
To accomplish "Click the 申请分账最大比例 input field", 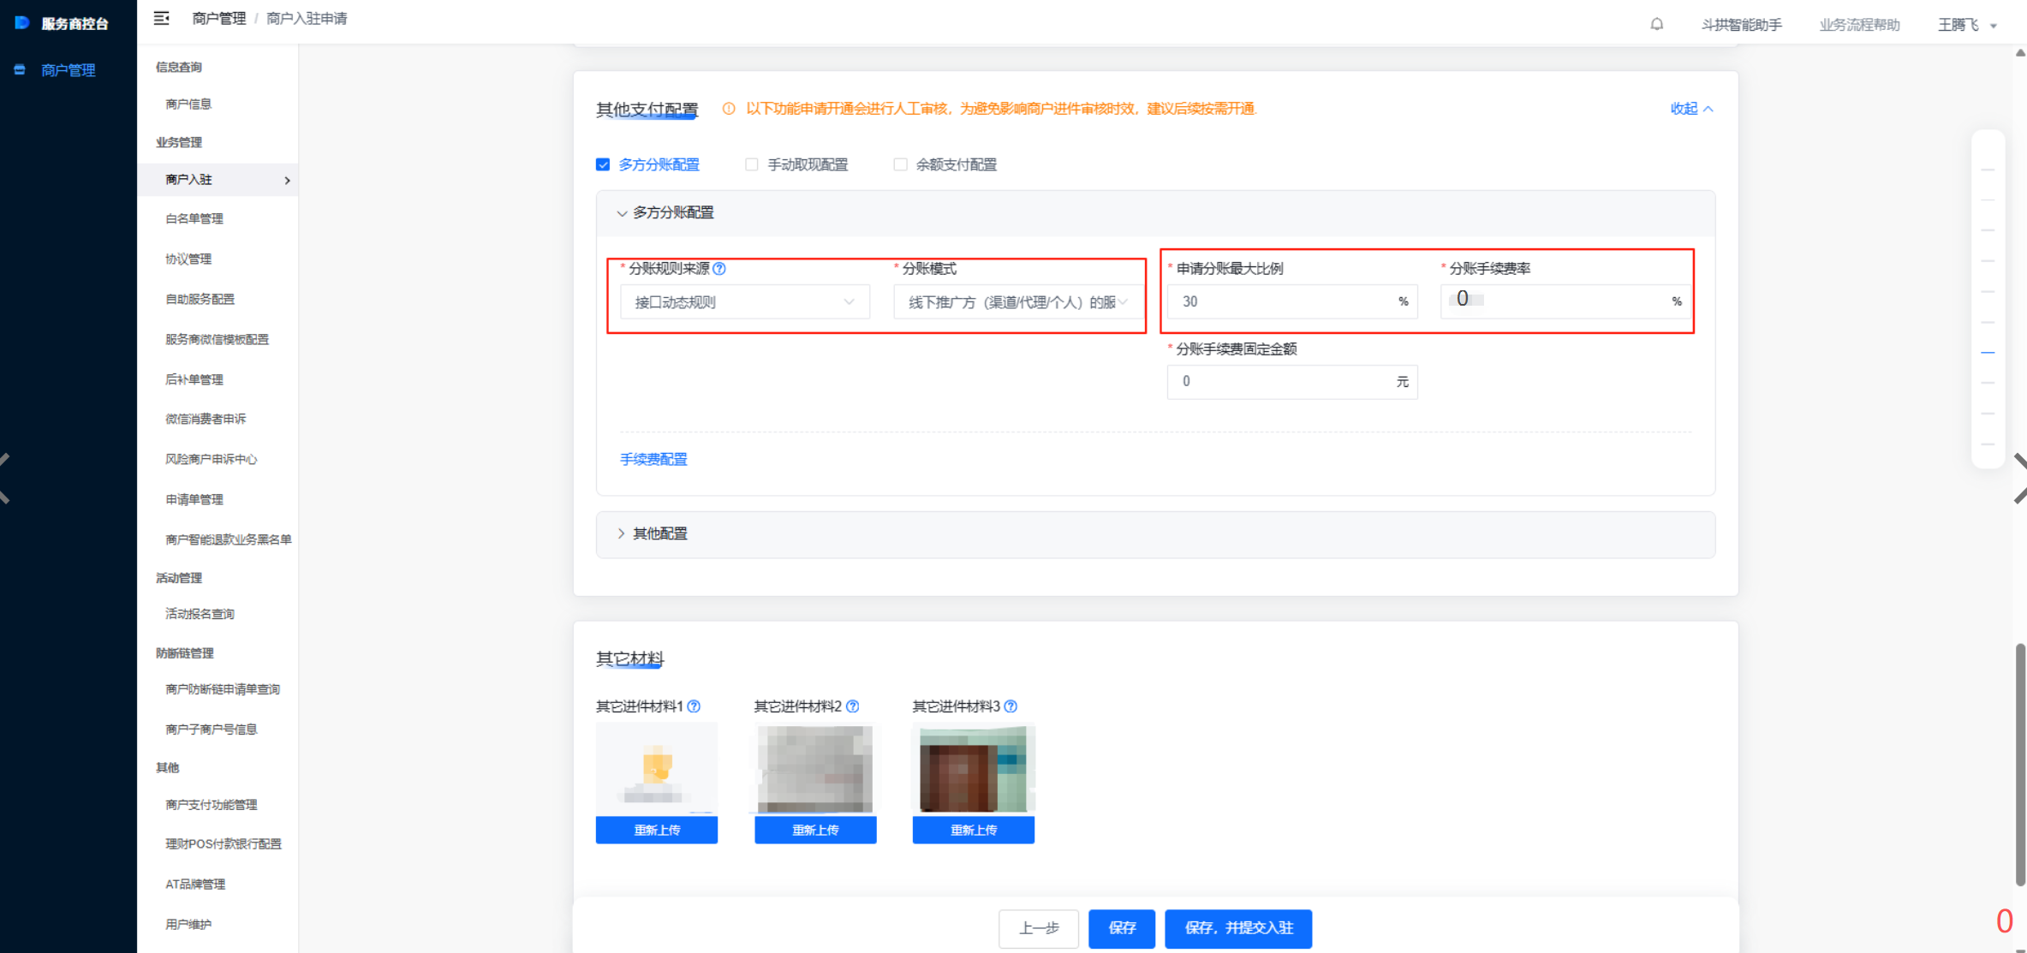I will [x=1292, y=301].
